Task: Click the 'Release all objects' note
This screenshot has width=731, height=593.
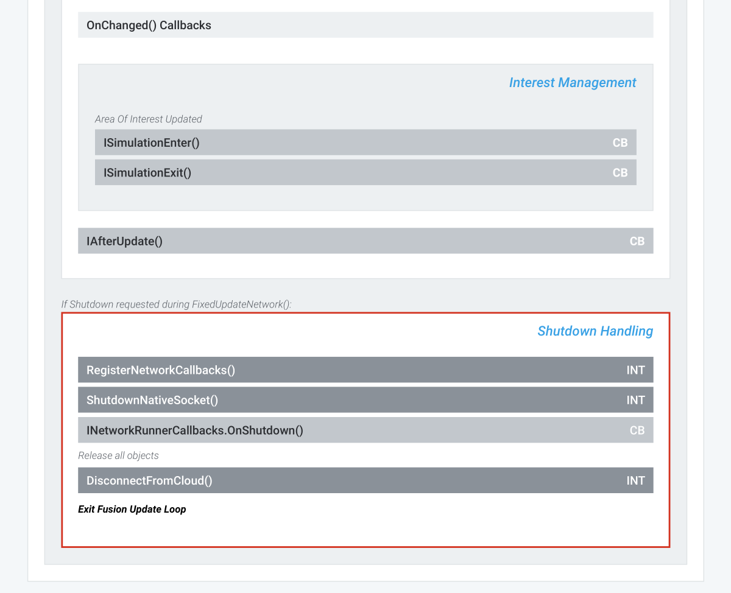Action: point(118,456)
